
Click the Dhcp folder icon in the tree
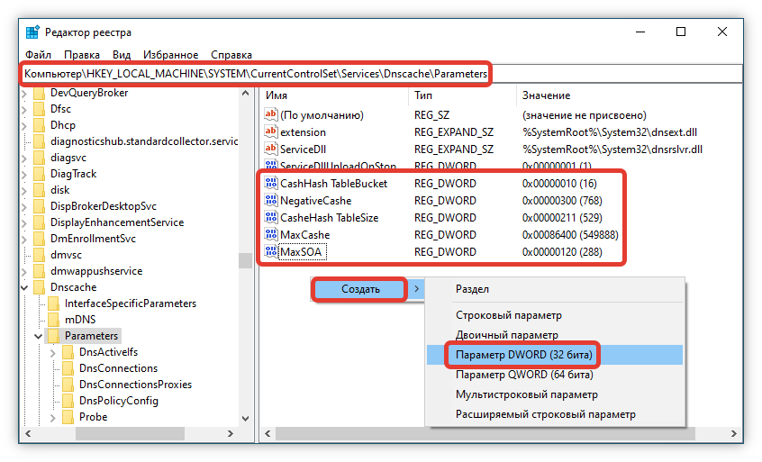[x=39, y=125]
